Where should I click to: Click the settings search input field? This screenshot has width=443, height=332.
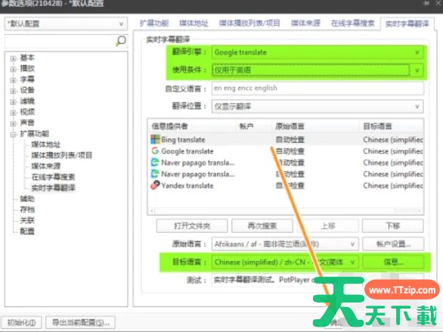[60, 42]
